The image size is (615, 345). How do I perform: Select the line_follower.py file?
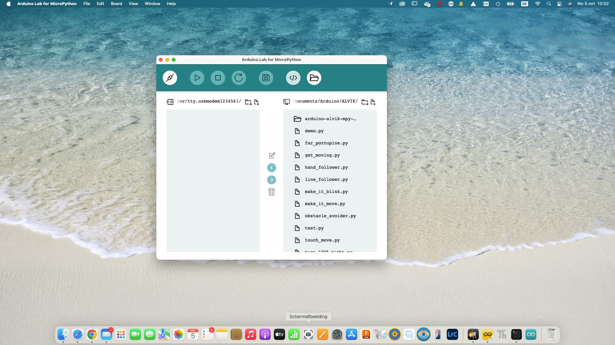(x=326, y=180)
